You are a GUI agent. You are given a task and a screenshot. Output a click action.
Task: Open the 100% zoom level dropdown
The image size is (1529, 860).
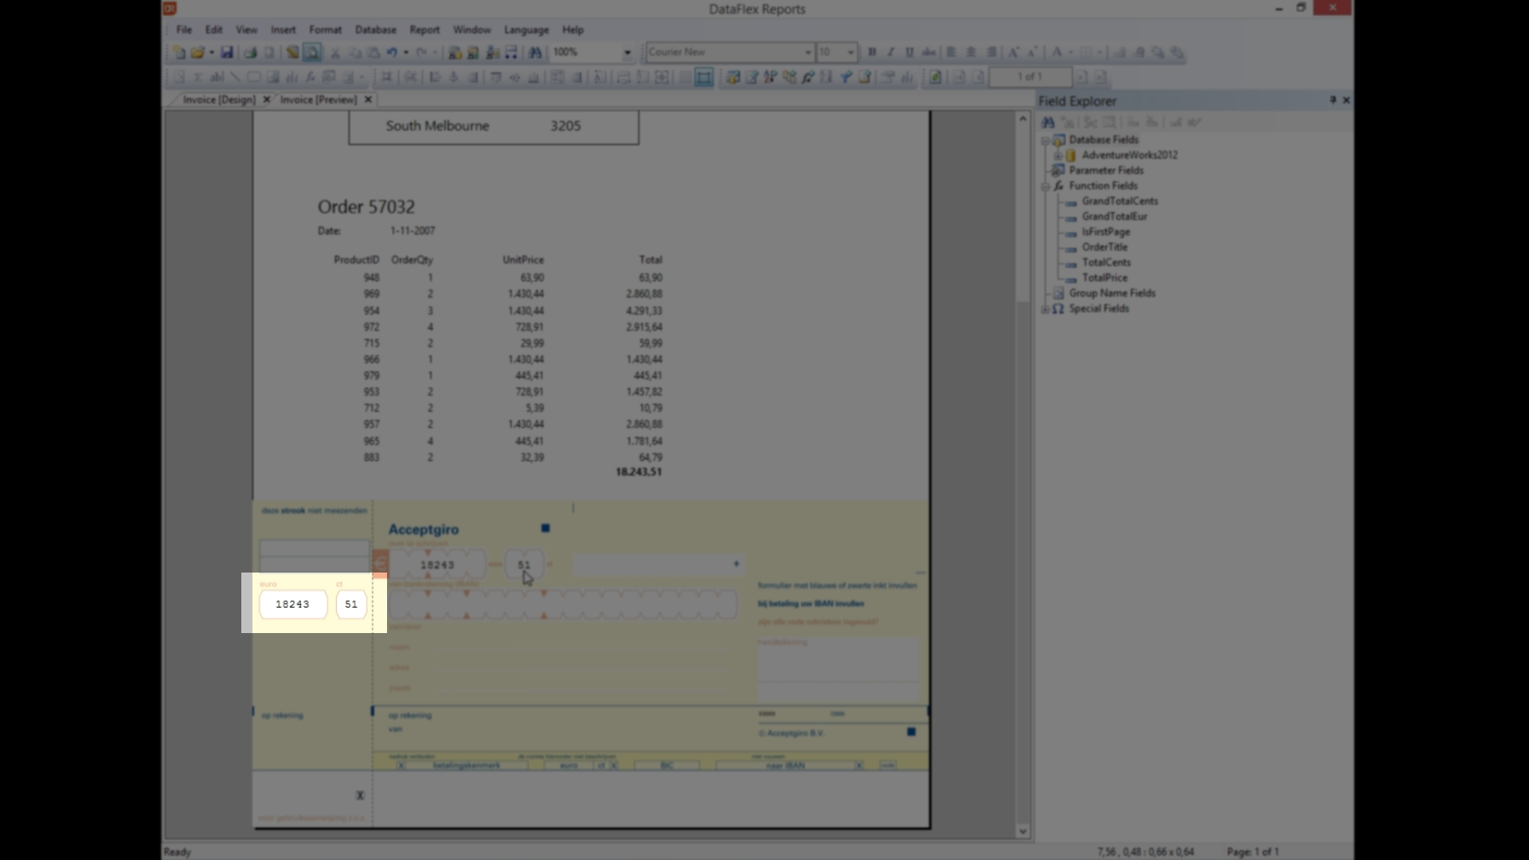627,53
